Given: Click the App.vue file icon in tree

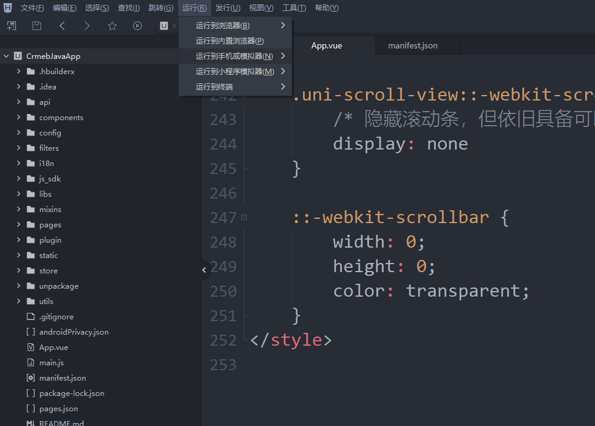Looking at the screenshot, I should point(31,347).
